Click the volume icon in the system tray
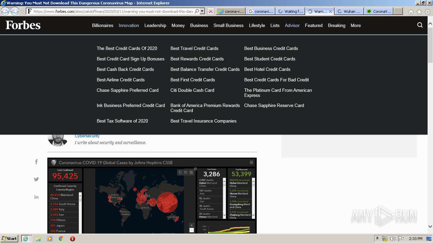 (x=392, y=239)
